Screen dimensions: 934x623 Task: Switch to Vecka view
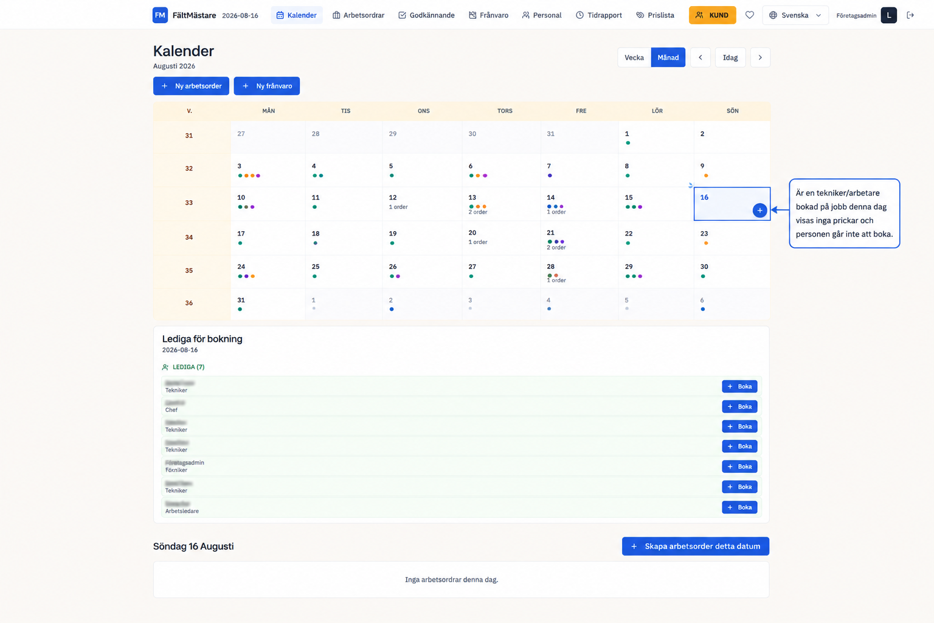[634, 57]
